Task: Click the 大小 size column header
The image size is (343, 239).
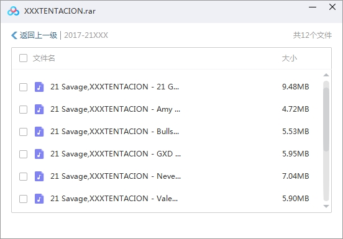Action: click(x=290, y=58)
